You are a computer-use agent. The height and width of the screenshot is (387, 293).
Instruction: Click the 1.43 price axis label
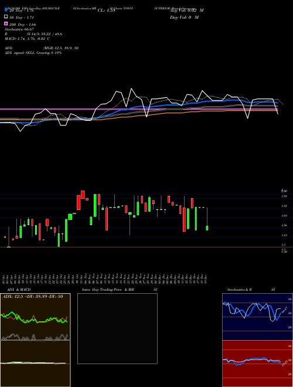pos(284,235)
